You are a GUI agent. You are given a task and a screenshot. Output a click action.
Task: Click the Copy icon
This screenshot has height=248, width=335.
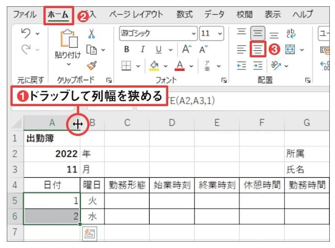pyautogui.click(x=91, y=49)
